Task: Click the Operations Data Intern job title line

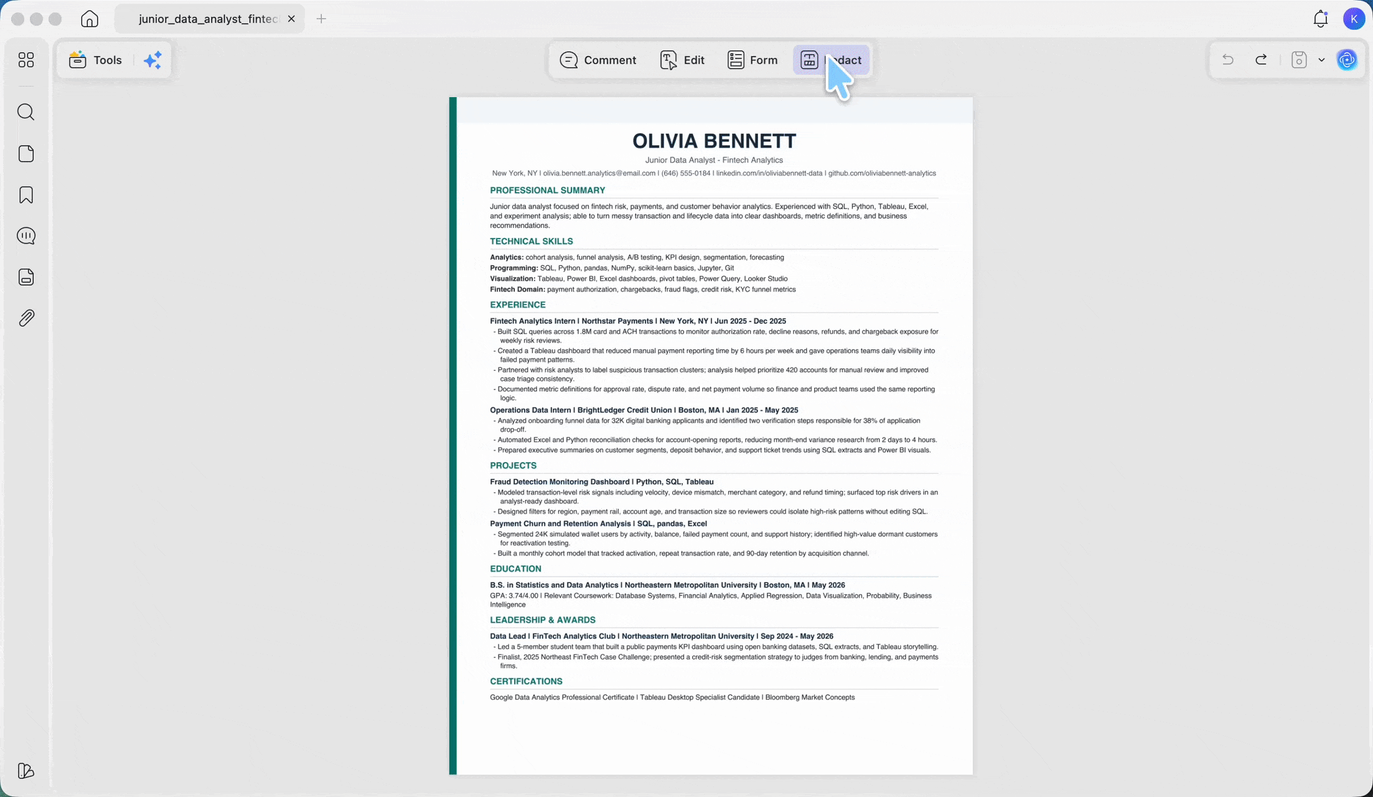Action: tap(644, 410)
